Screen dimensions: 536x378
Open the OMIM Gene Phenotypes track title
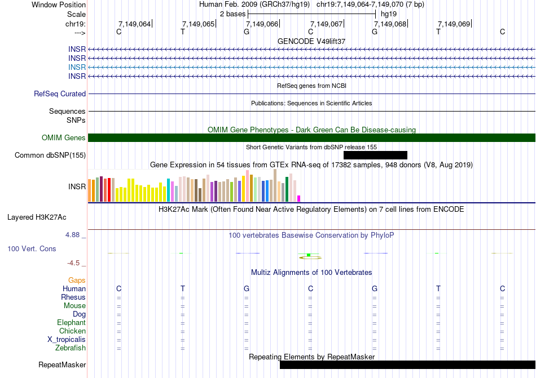coord(311,130)
